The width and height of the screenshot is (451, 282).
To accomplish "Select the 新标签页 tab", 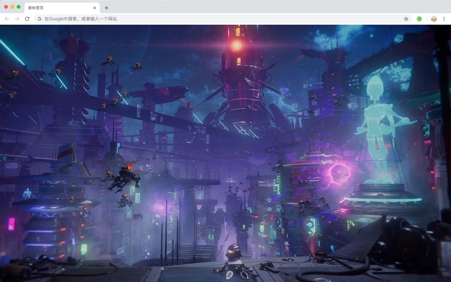I will [62, 8].
